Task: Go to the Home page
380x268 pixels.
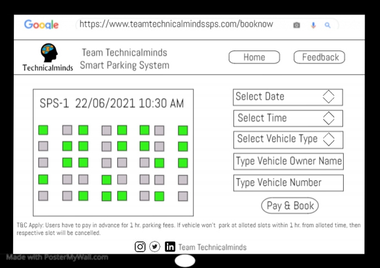Action: 254,57
